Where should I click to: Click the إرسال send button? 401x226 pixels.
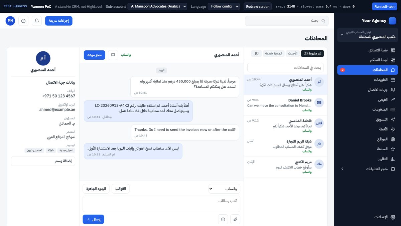coord(94,219)
